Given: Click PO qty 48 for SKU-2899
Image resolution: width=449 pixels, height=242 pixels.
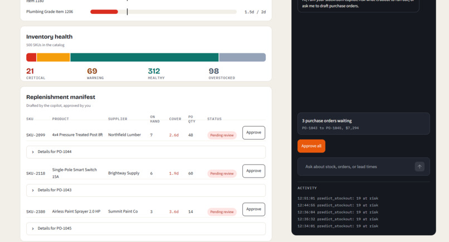Looking at the screenshot, I should pos(191,135).
